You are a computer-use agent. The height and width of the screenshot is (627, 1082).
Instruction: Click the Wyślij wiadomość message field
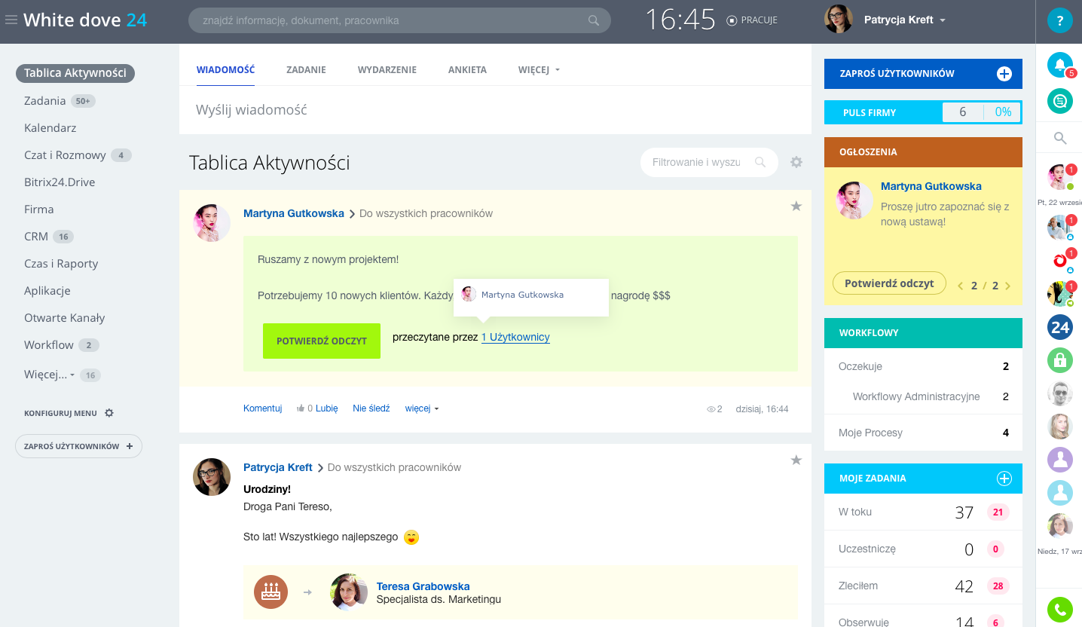point(494,110)
